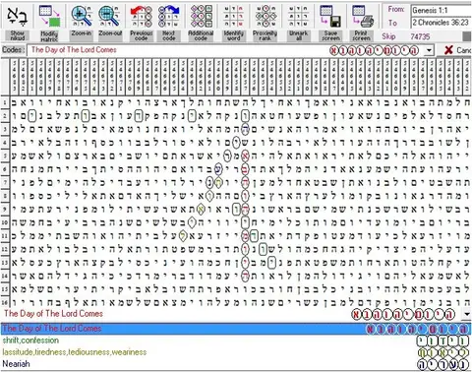Image resolution: width=472 pixels, height=372 pixels.
Task: Jump to the Next code
Action: [x=169, y=23]
